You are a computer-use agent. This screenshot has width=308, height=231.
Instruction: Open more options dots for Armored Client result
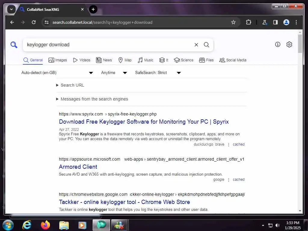click(x=229, y=180)
